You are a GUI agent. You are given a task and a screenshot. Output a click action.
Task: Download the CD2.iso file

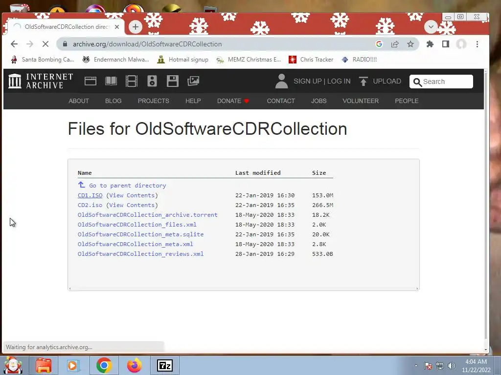pos(90,205)
